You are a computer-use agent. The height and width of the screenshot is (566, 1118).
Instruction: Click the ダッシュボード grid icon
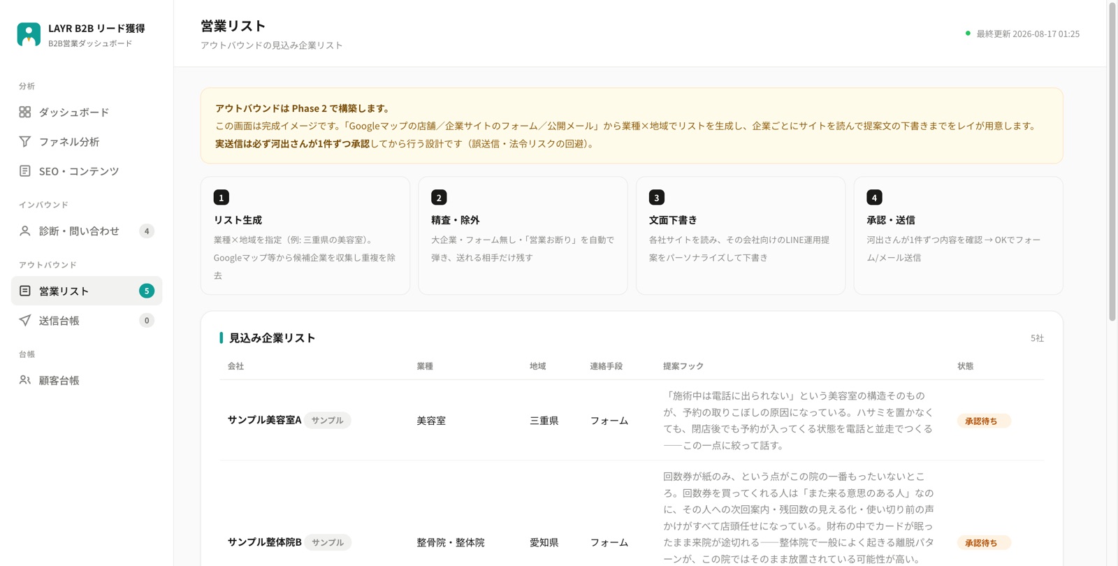25,112
